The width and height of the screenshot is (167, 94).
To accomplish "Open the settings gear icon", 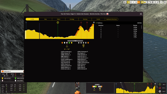I will (x=165, y=2).
